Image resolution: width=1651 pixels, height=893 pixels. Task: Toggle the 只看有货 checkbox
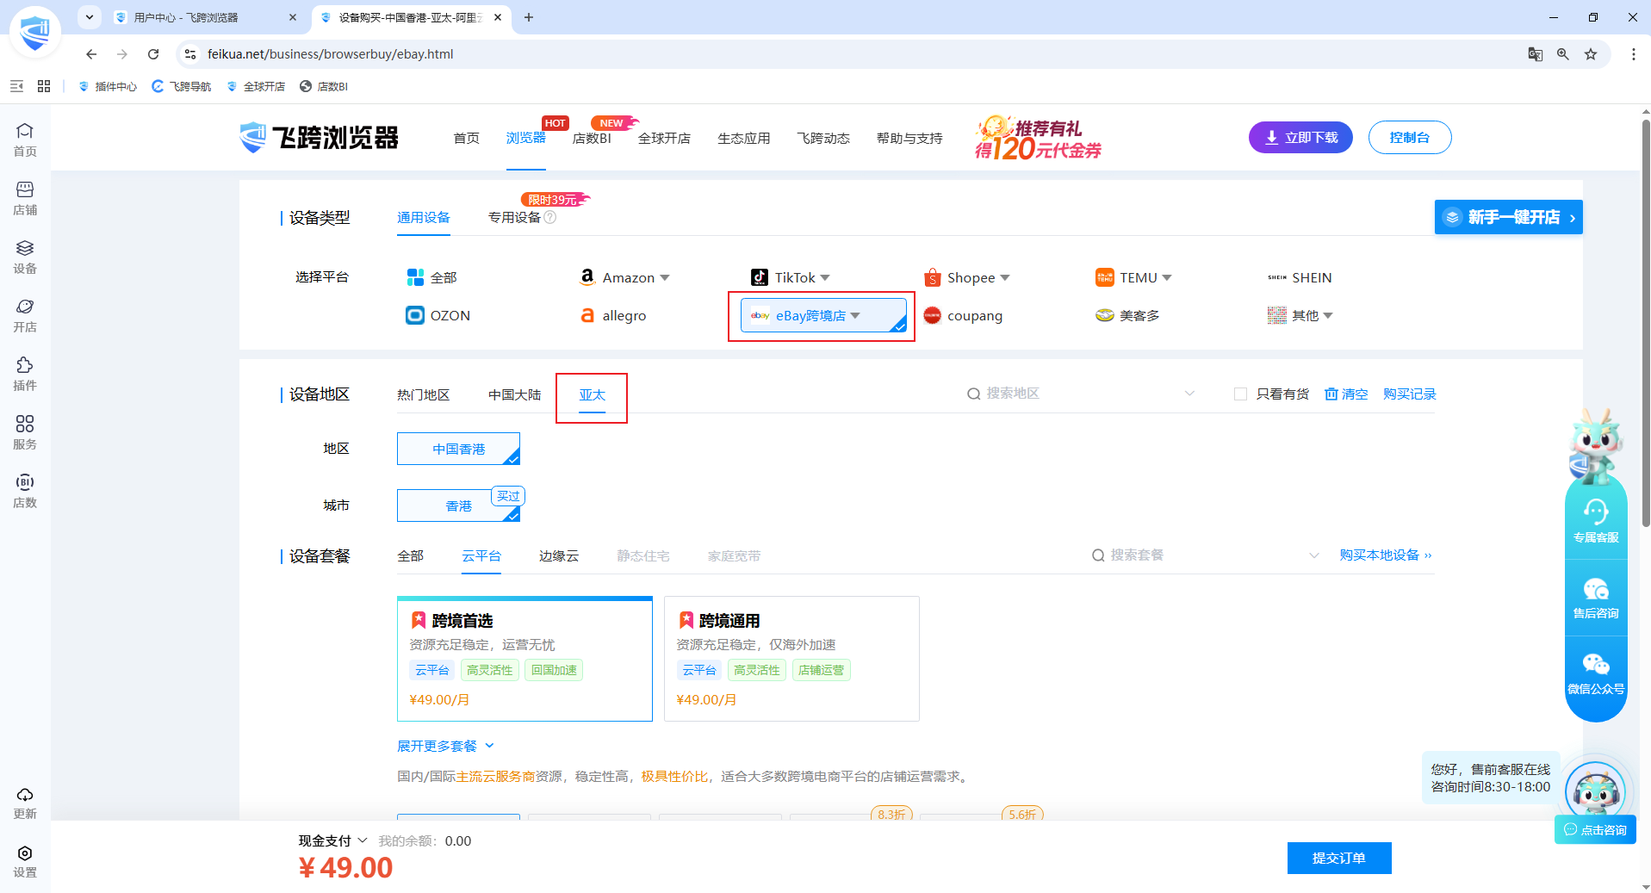coord(1240,394)
